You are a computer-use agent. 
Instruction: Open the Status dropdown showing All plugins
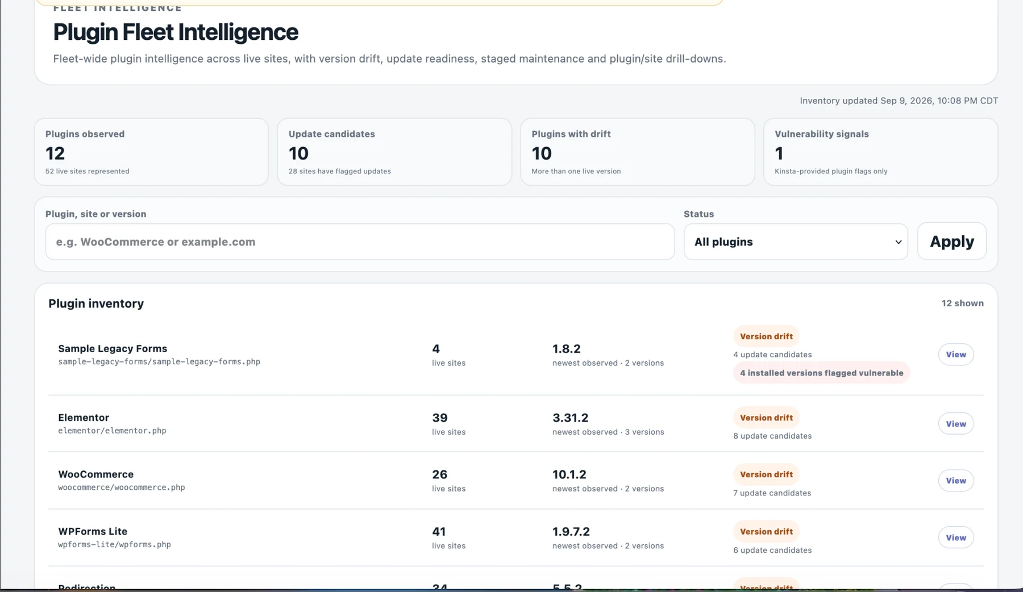[x=796, y=241]
